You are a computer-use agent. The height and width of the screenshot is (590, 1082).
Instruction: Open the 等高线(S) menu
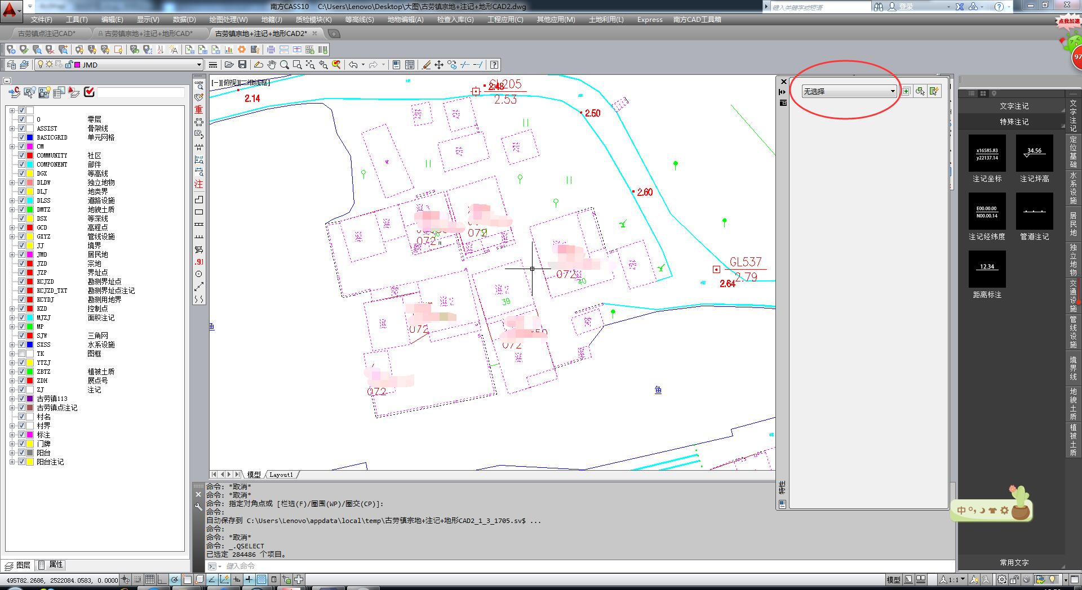coord(360,20)
